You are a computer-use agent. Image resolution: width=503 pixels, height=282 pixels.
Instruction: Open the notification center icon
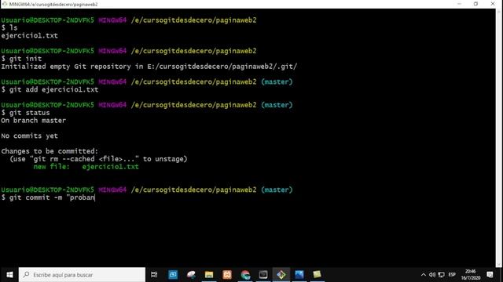point(490,275)
